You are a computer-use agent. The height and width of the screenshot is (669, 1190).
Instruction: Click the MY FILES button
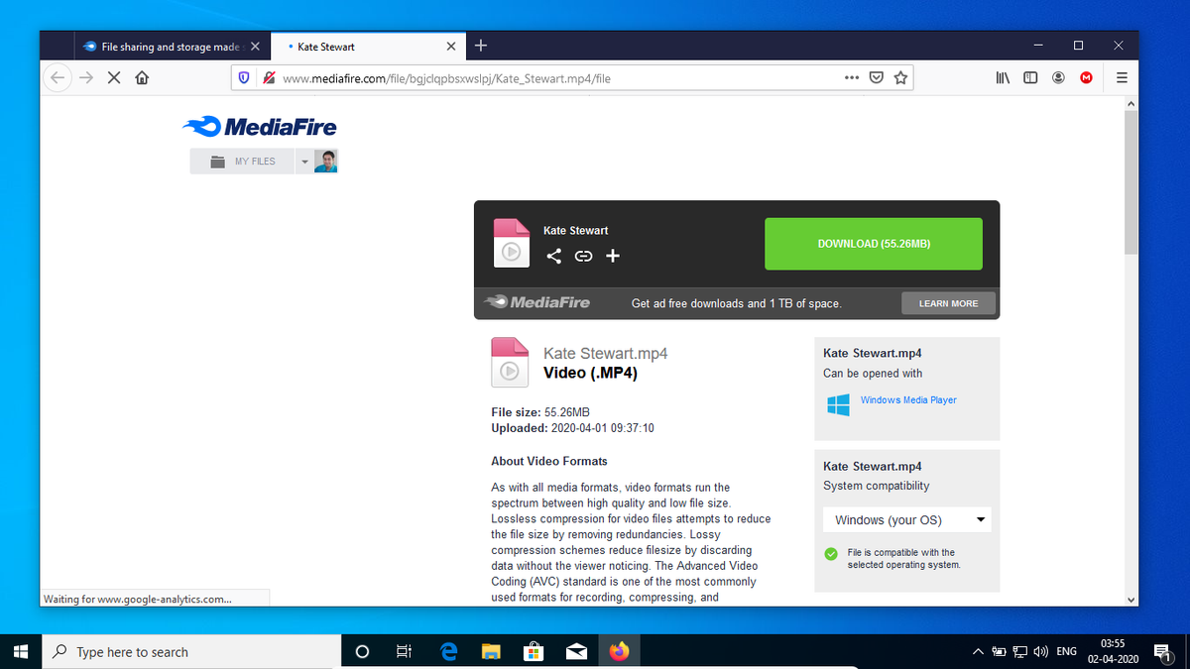pyautogui.click(x=242, y=161)
